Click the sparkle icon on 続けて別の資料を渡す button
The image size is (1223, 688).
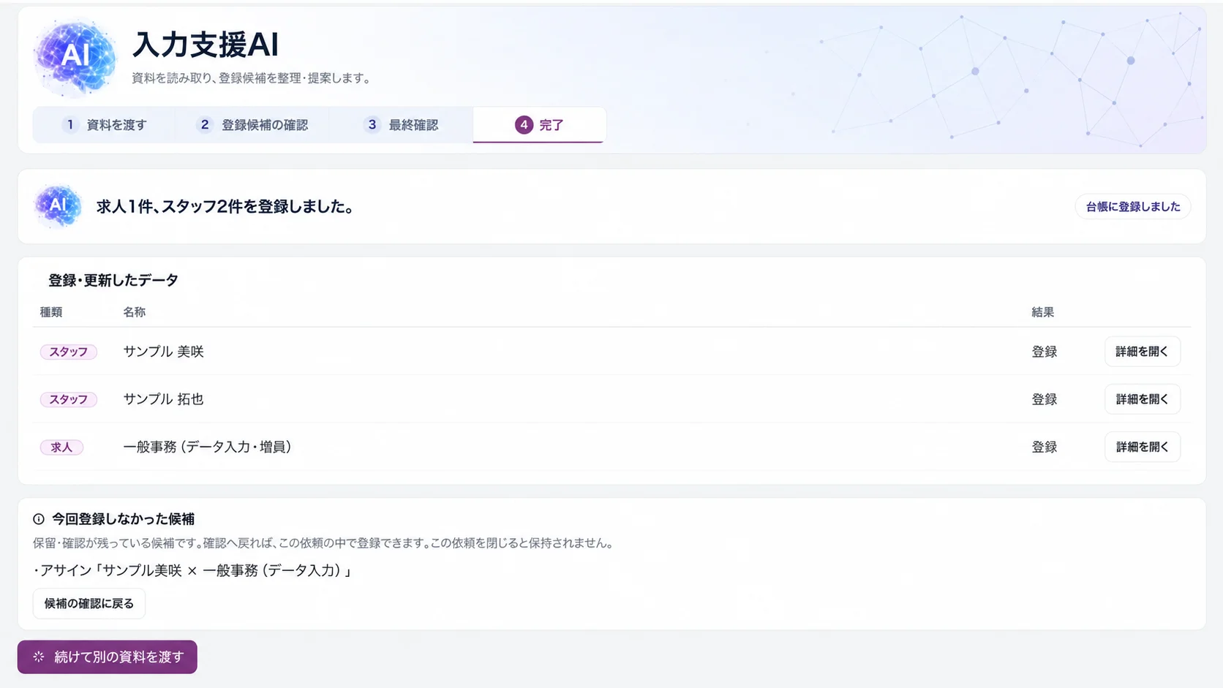click(x=39, y=657)
